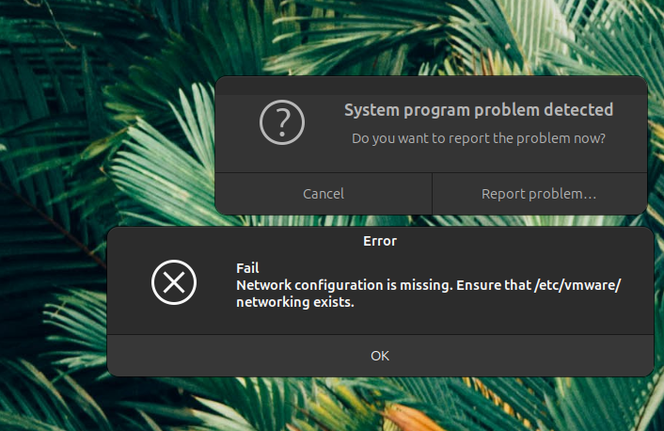Viewport: 664px width, 431px height.
Task: Click the empty header strip atop the problem dialog
Action: click(x=431, y=86)
